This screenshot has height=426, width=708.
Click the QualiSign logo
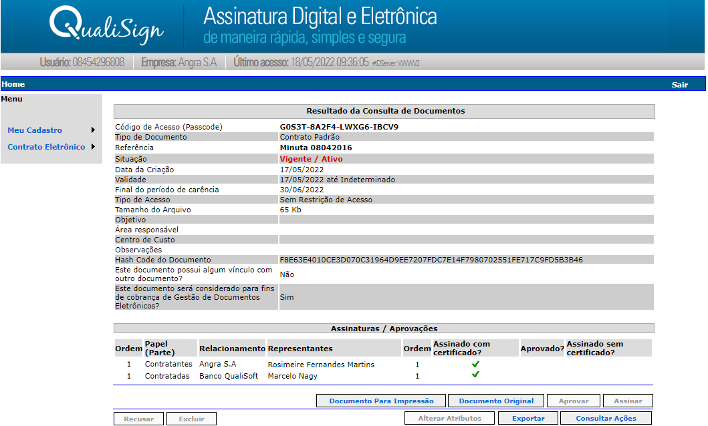pyautogui.click(x=106, y=24)
